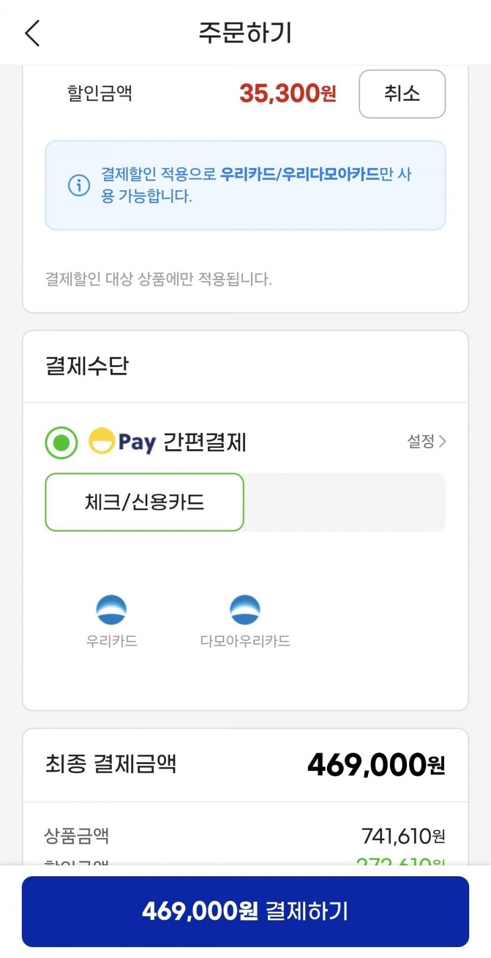Select the Pay 간편결제 radio button

click(61, 442)
